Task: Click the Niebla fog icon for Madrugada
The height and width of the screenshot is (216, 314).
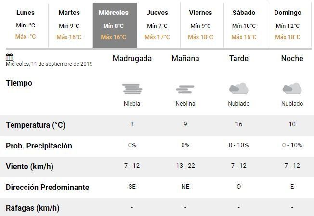Action: [132, 89]
